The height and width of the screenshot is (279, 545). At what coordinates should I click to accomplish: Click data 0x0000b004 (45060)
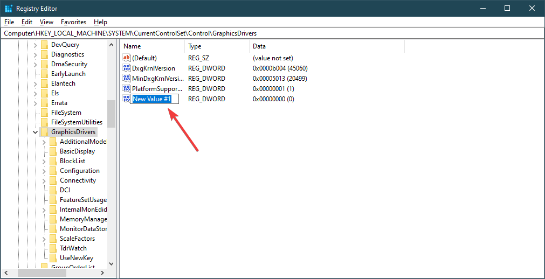pos(280,68)
